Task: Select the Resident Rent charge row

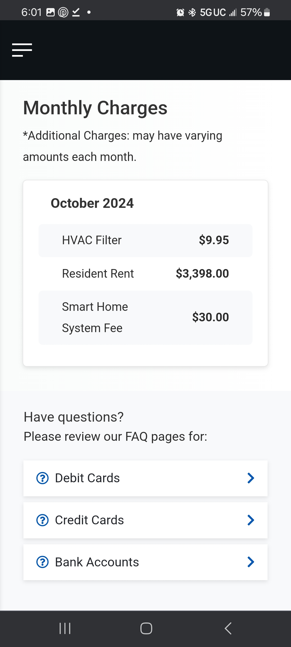Action: click(145, 273)
